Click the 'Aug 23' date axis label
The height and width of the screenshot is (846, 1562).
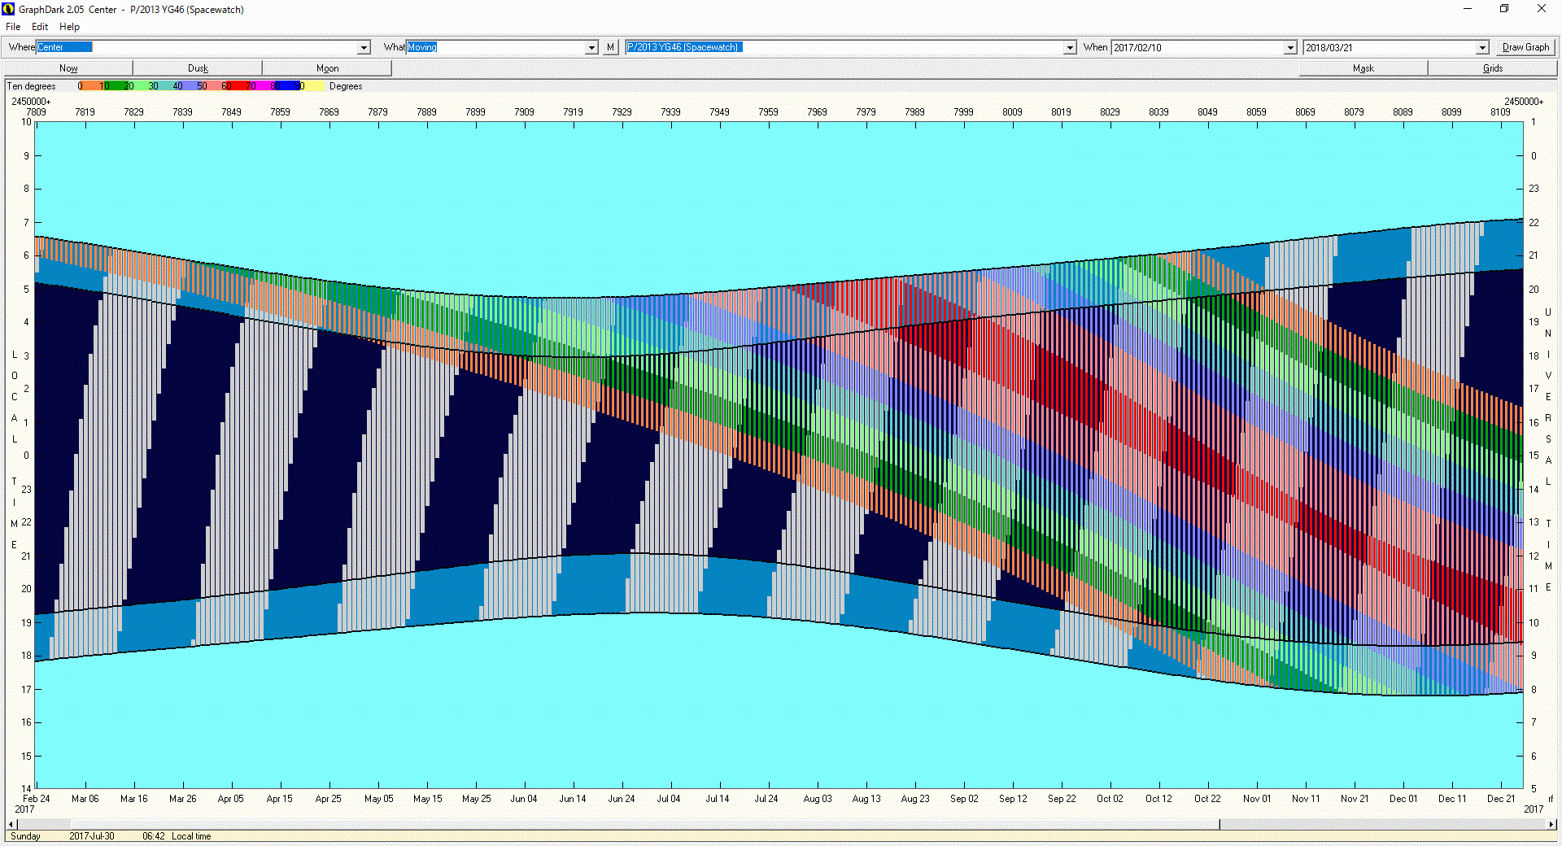click(915, 799)
